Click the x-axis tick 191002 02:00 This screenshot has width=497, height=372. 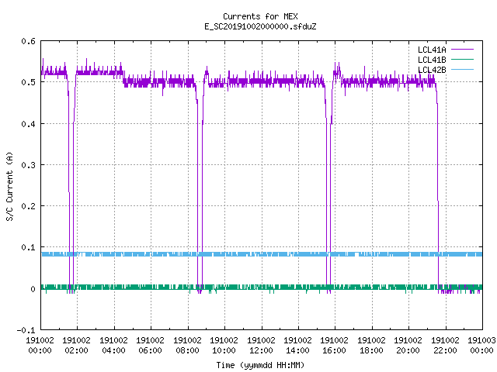point(76,345)
